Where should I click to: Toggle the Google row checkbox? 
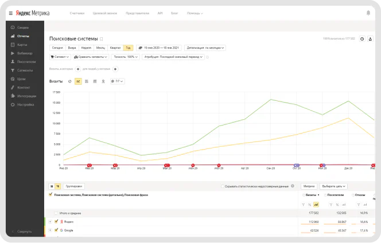pyautogui.click(x=56, y=230)
